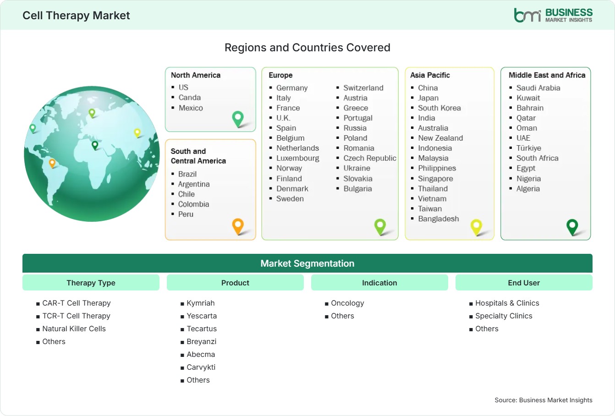Click 'Breyanzi' under Product
Image resolution: width=615 pixels, height=416 pixels.
coord(202,342)
